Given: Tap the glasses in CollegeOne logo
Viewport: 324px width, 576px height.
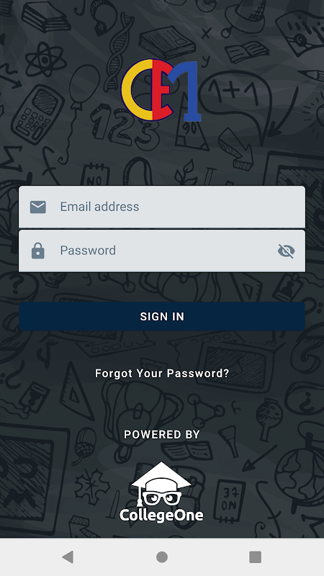Looking at the screenshot, I should [x=161, y=498].
